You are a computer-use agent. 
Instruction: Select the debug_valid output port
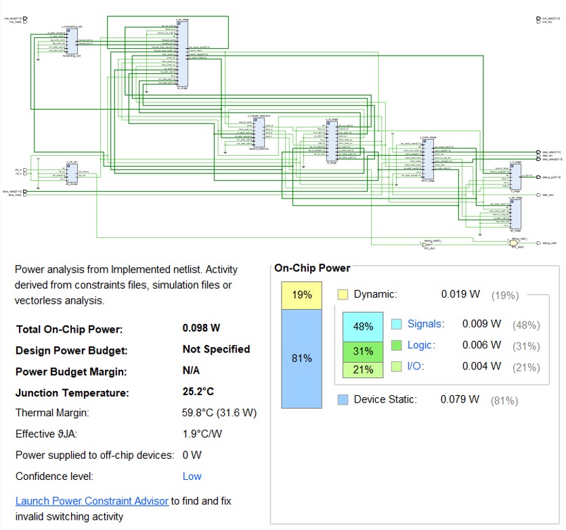tap(538, 243)
